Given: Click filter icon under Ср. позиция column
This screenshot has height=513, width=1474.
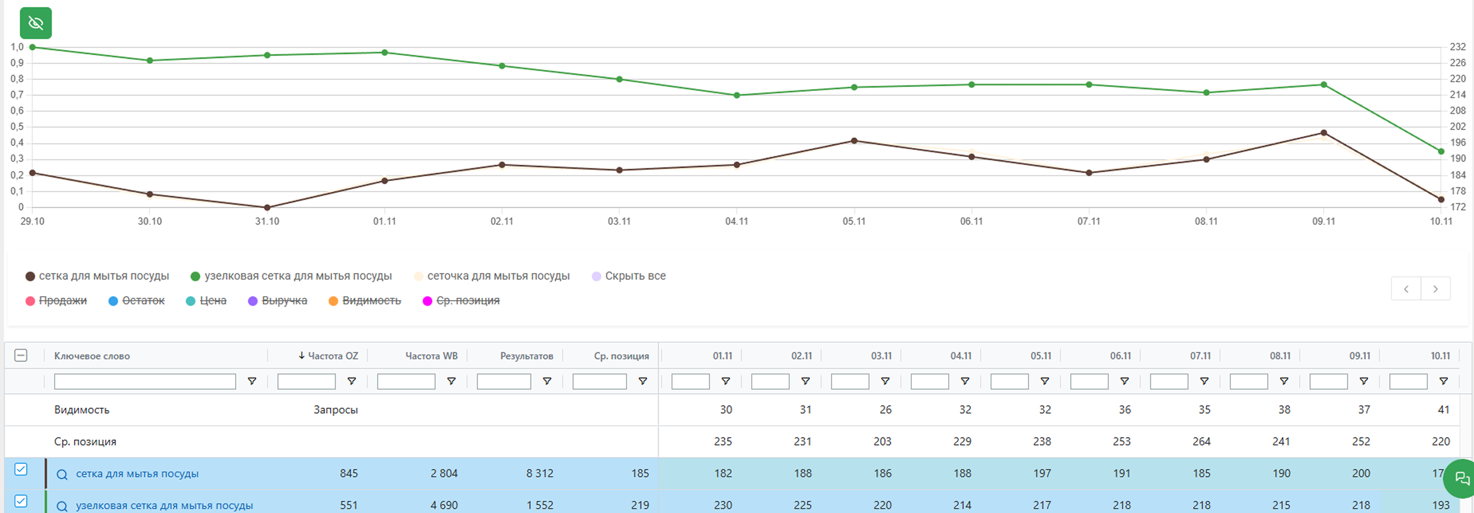Looking at the screenshot, I should [x=642, y=381].
